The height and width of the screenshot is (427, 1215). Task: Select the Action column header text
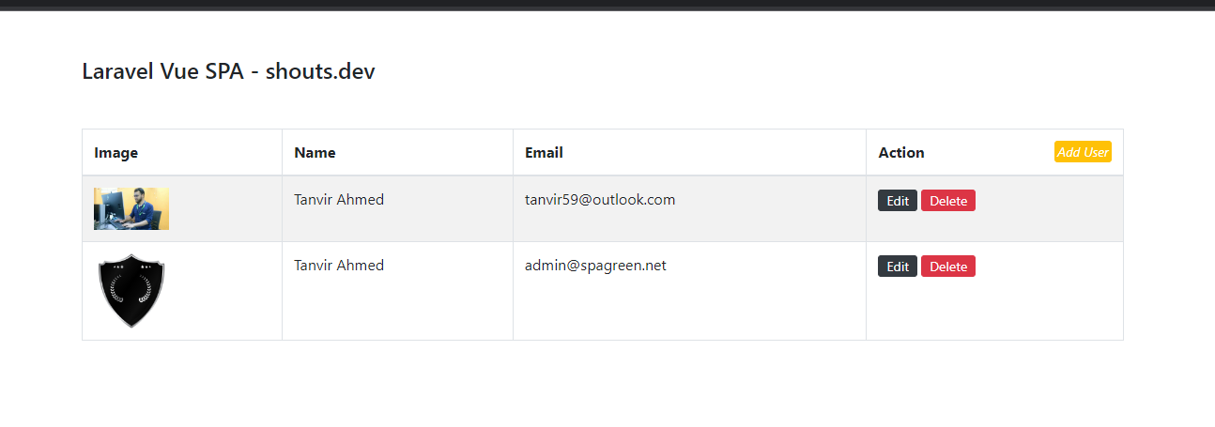coord(901,152)
